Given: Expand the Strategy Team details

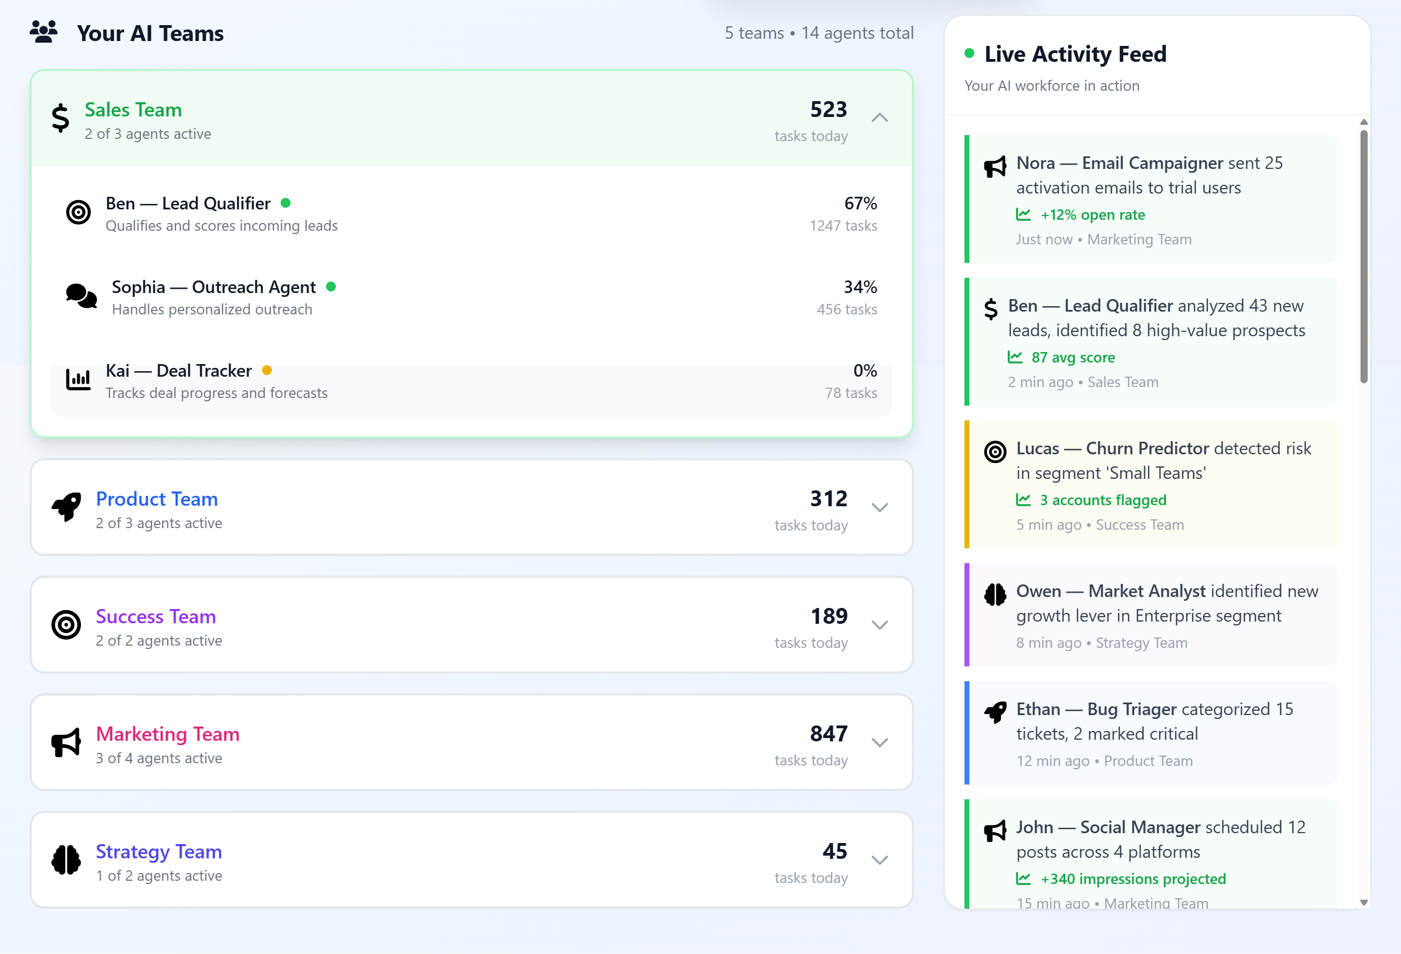Looking at the screenshot, I should point(880,859).
